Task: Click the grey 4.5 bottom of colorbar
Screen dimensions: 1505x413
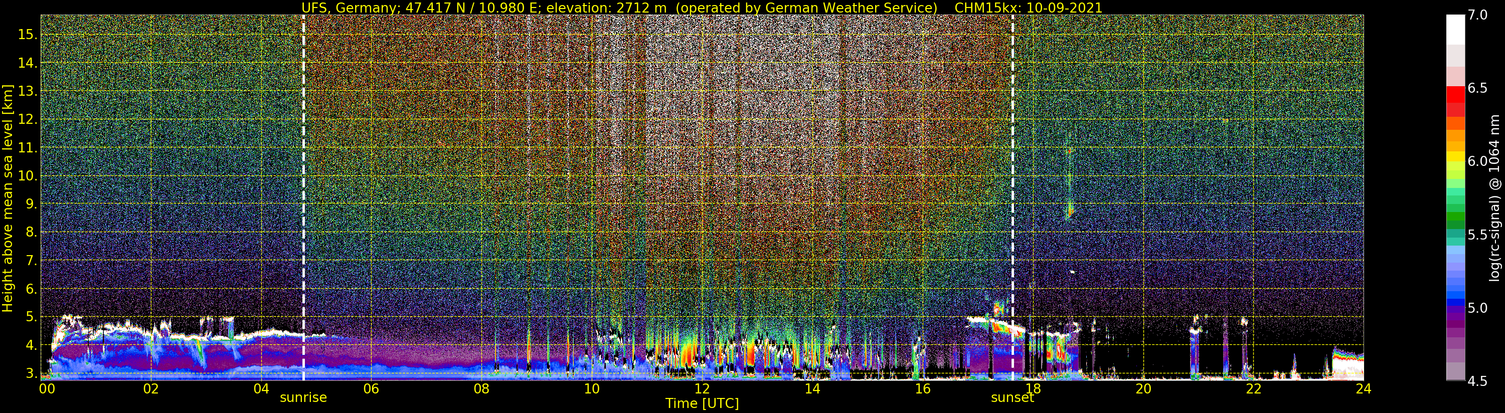Action: click(1455, 372)
